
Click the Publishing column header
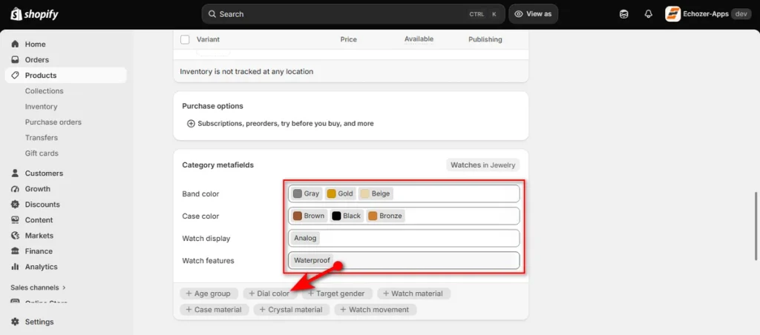pyautogui.click(x=485, y=39)
